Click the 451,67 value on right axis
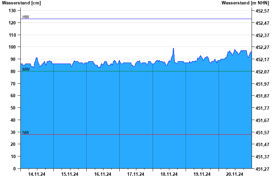This screenshot has height=187, width=272. point(262,120)
